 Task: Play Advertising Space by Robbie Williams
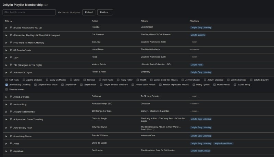click(x=6, y=136)
